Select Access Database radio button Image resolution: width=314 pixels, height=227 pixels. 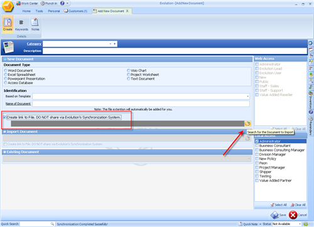point(6,83)
